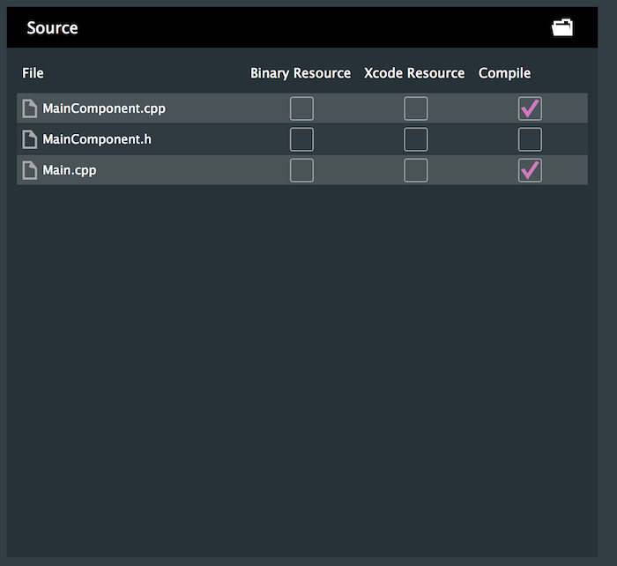Enable Xcode Resource for MainComponent.cpp
This screenshot has height=566, width=617.
[416, 108]
